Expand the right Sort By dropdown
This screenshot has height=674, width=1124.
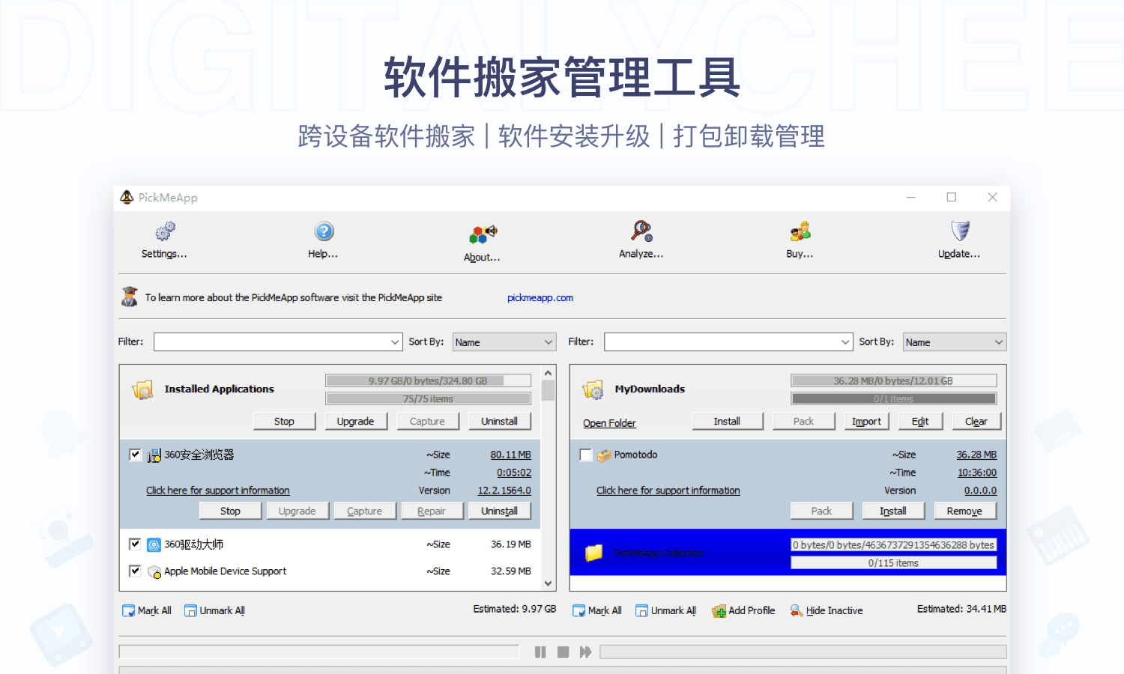tap(997, 342)
